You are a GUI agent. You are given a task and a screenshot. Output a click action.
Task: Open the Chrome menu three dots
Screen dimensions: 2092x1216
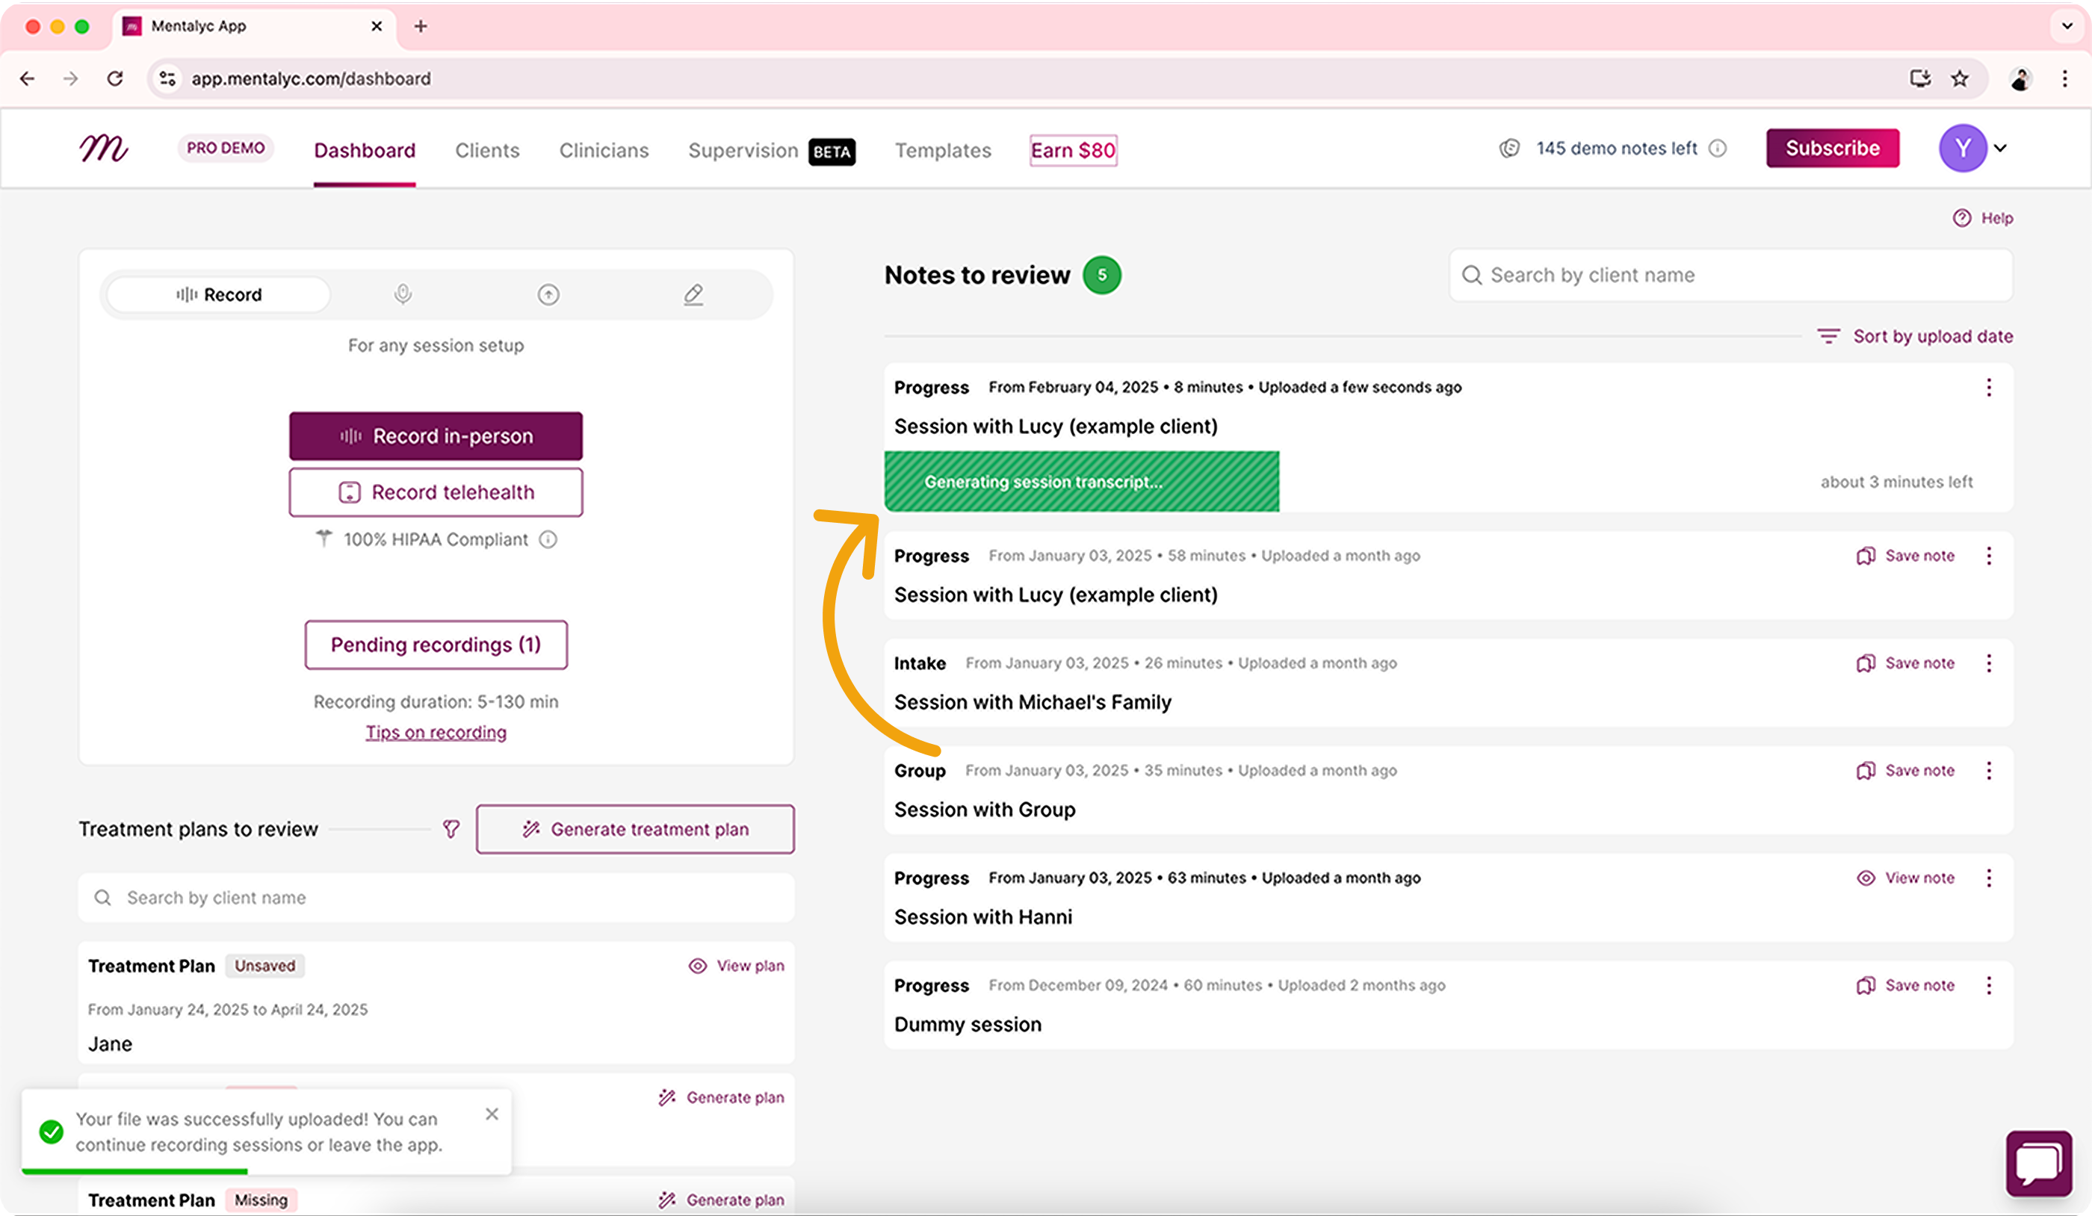tap(2064, 79)
